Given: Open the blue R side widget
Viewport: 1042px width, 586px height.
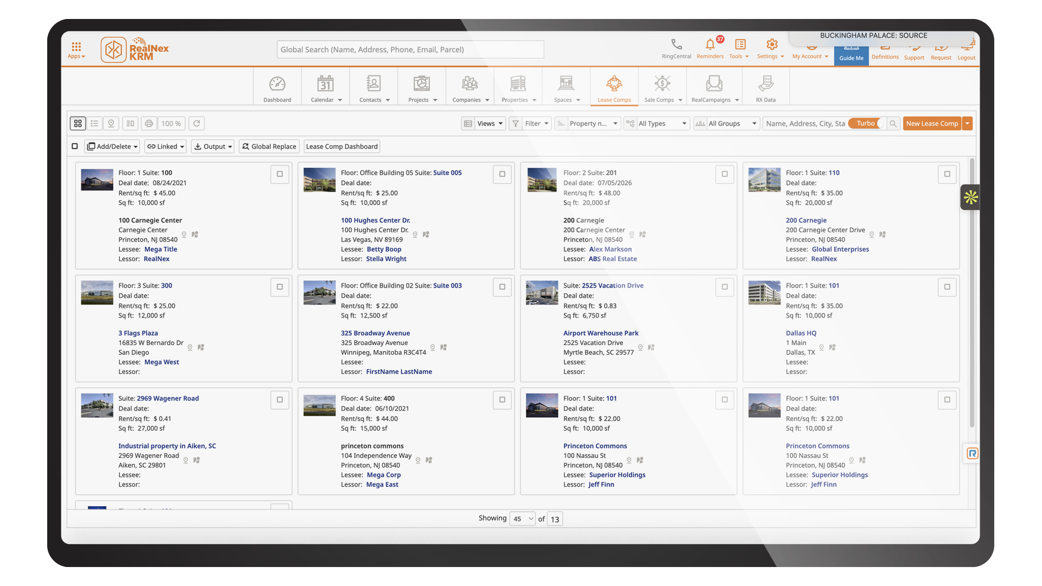Looking at the screenshot, I should [x=972, y=453].
